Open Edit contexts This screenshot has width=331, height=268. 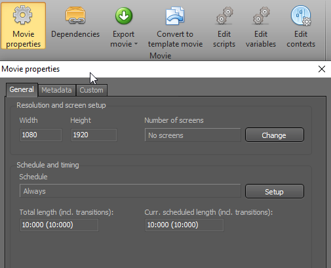tap(301, 26)
